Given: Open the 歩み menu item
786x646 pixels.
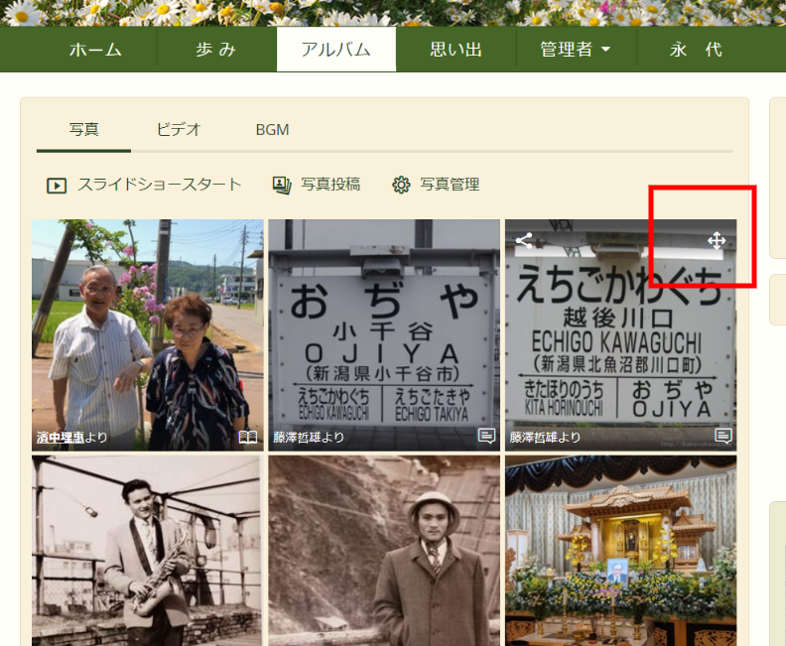Looking at the screenshot, I should (x=216, y=49).
